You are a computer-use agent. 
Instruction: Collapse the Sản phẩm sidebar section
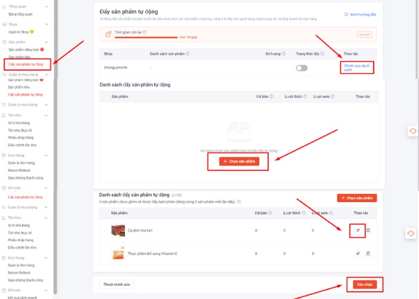coord(47,42)
